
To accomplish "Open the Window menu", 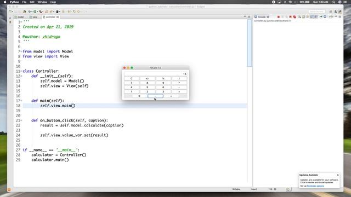I will (42, 2).
